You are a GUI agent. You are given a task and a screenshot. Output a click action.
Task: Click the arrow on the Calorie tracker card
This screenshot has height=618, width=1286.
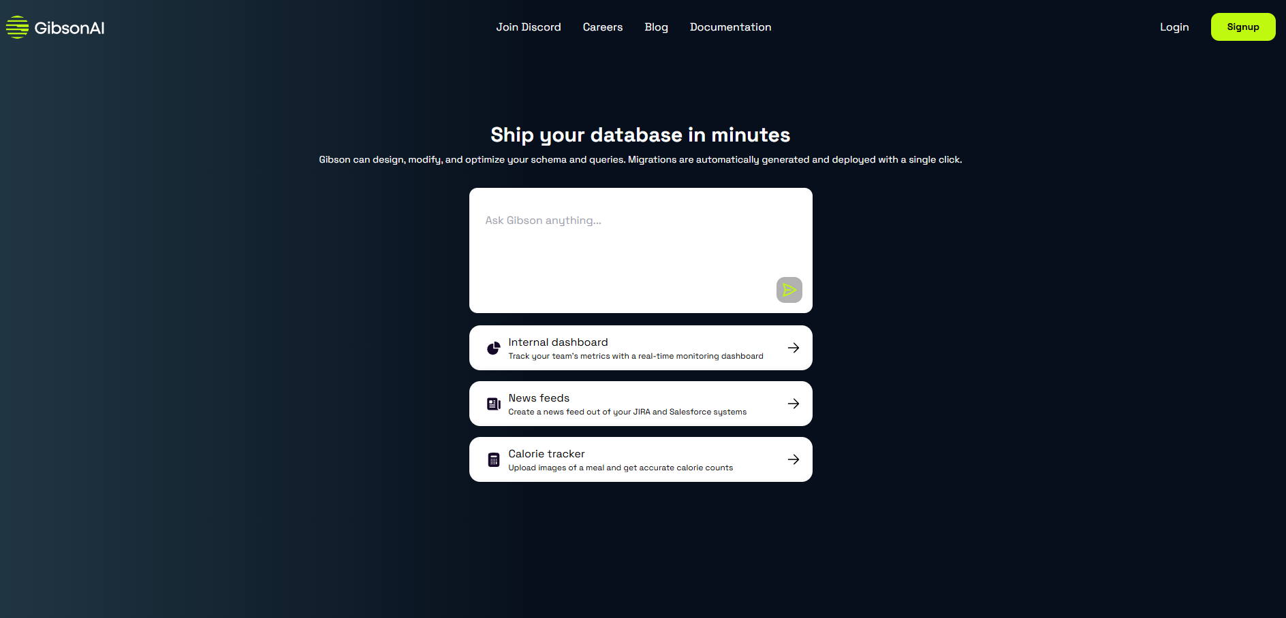pos(793,459)
